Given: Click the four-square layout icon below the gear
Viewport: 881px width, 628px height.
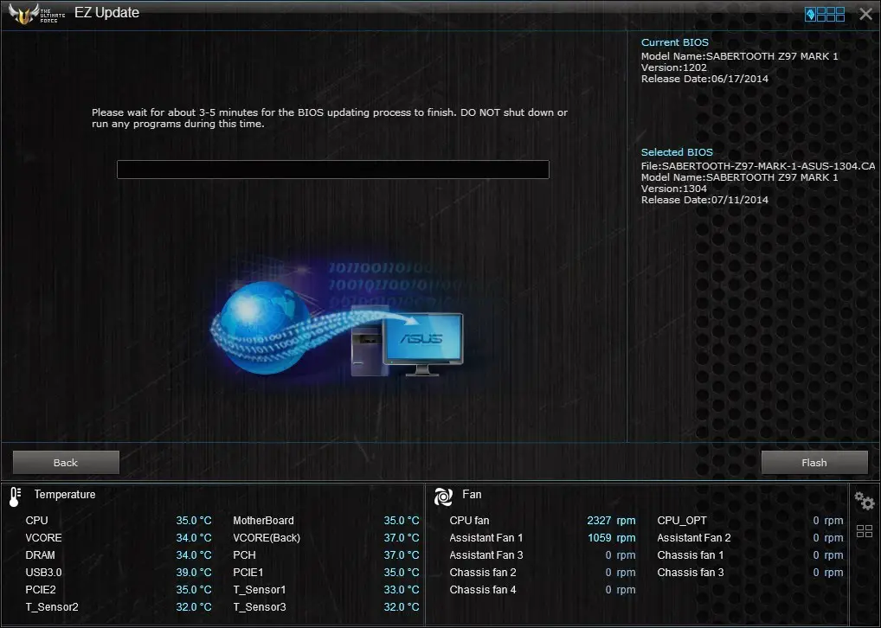Looking at the screenshot, I should point(865,531).
